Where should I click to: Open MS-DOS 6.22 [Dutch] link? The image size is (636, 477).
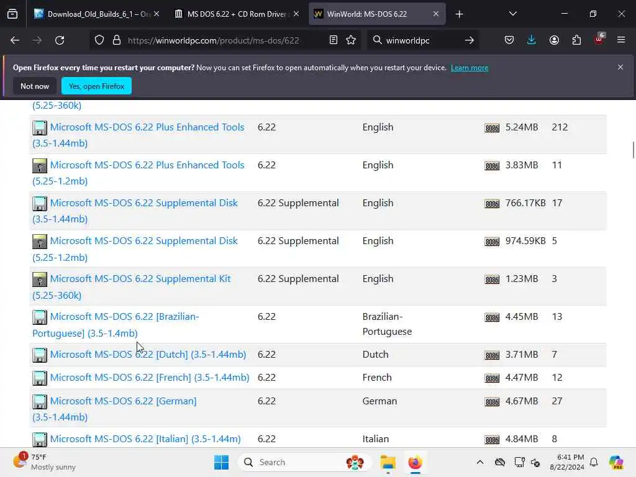(x=148, y=355)
